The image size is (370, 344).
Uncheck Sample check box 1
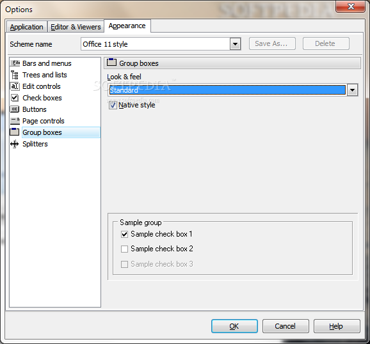[x=124, y=234]
